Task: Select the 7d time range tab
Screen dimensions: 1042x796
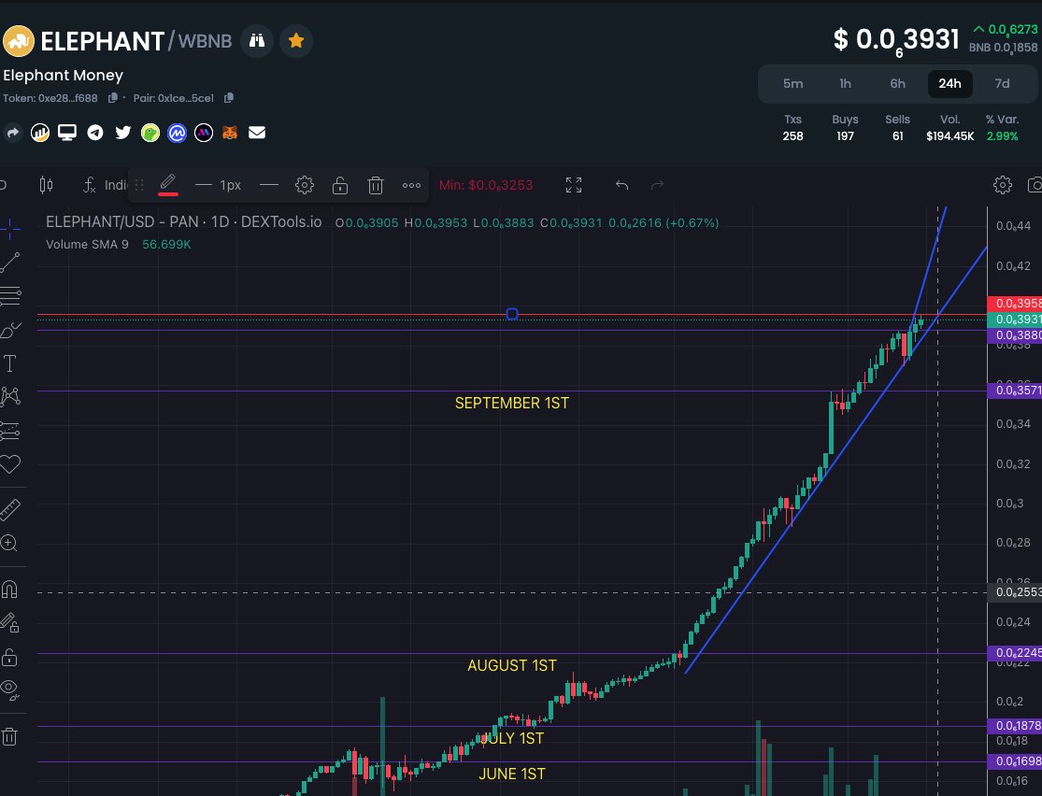Action: coord(1002,84)
